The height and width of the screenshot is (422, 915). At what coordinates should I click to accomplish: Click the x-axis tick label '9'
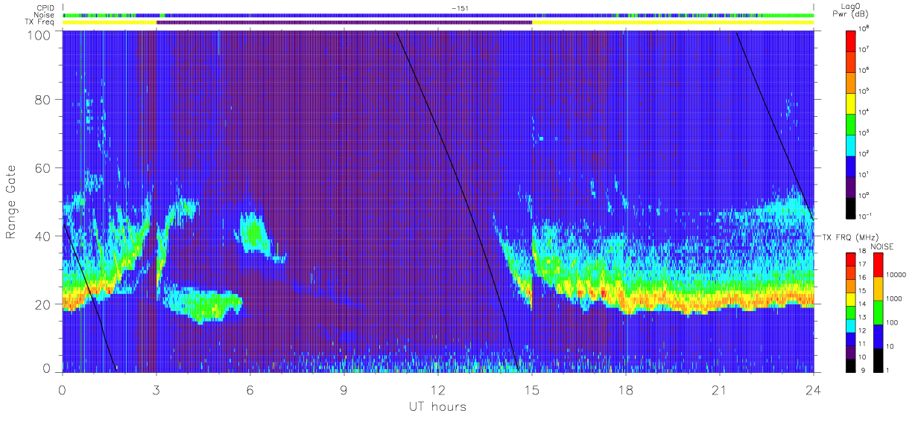tap(343, 389)
